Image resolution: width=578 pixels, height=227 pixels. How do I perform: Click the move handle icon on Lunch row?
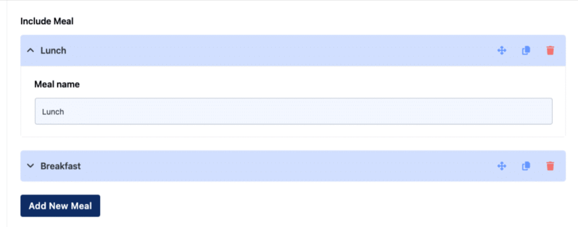tap(502, 50)
